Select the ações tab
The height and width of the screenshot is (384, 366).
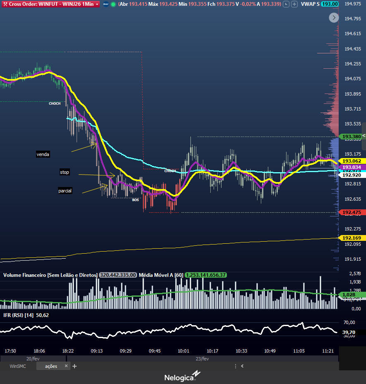pos(51,366)
